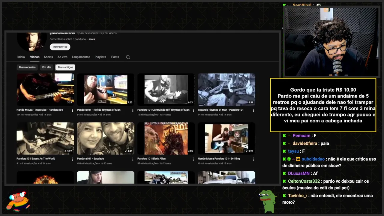Switch to the Lançamentos tab

(x=81, y=57)
